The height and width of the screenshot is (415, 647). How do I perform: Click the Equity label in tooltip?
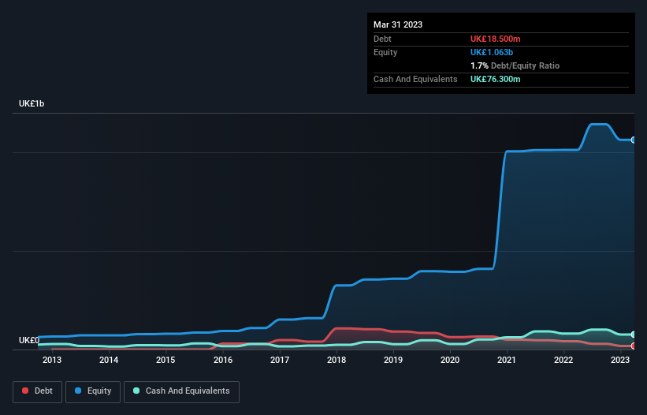tap(385, 52)
